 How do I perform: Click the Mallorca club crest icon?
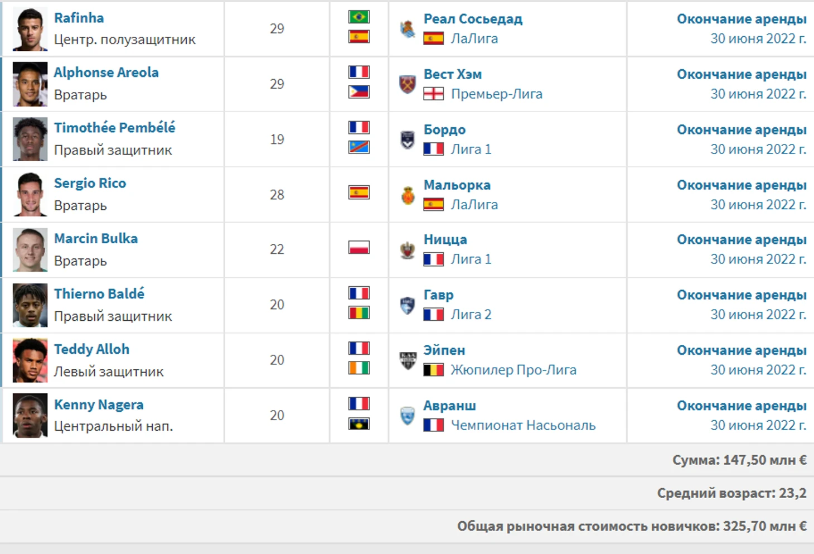point(408,195)
